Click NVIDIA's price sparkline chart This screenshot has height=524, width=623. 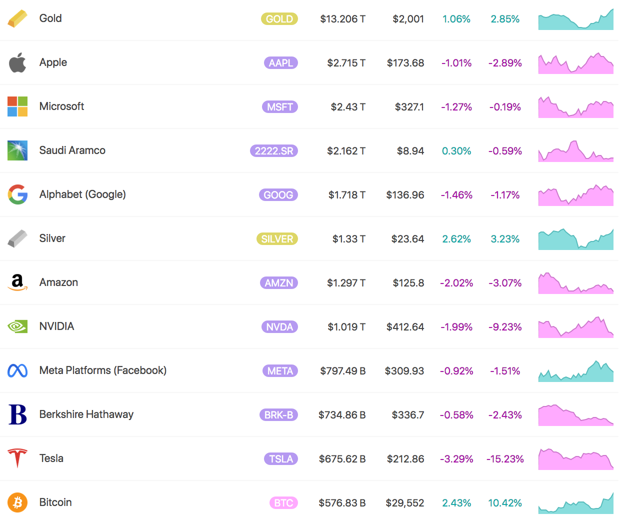(x=576, y=327)
